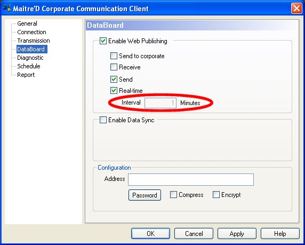Select the DataBoard tree item
This screenshot has height=245, width=305.
[31, 49]
